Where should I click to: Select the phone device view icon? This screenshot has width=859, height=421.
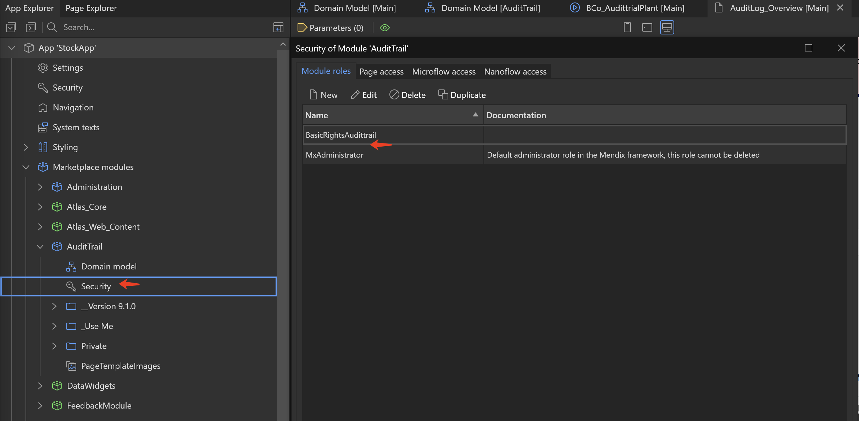coord(627,27)
